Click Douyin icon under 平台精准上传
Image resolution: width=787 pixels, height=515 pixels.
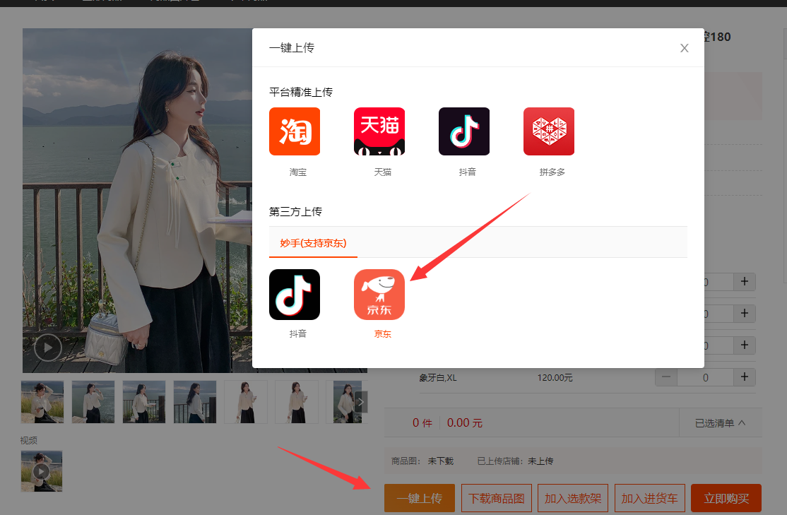(x=464, y=131)
